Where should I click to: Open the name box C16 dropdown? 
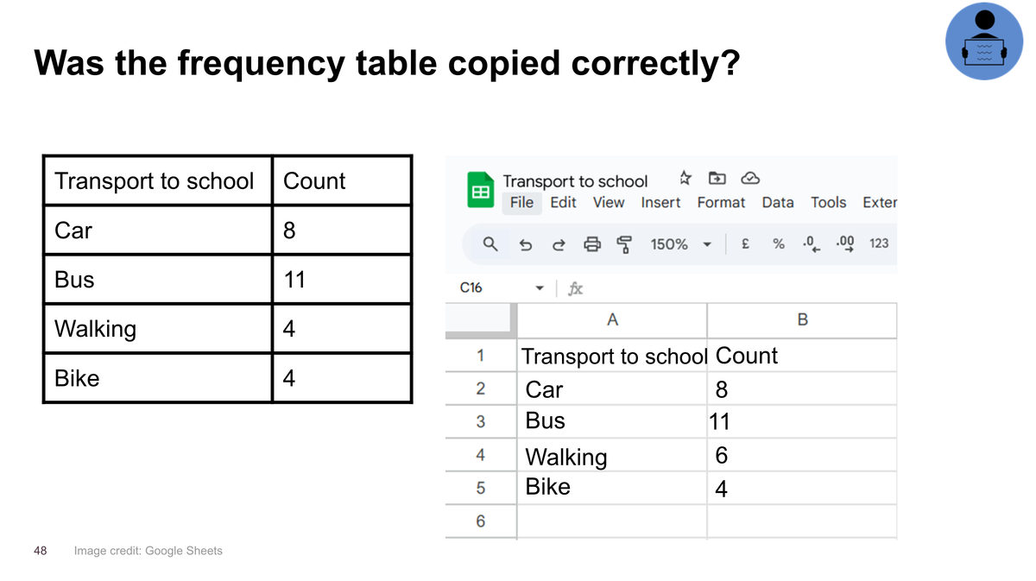540,288
